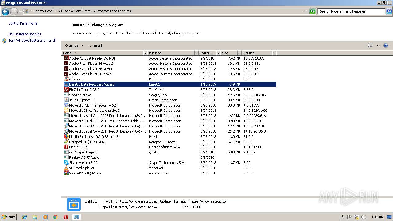393x221 pixels.
Task: Sort by the Version column header
Action: tap(257, 53)
